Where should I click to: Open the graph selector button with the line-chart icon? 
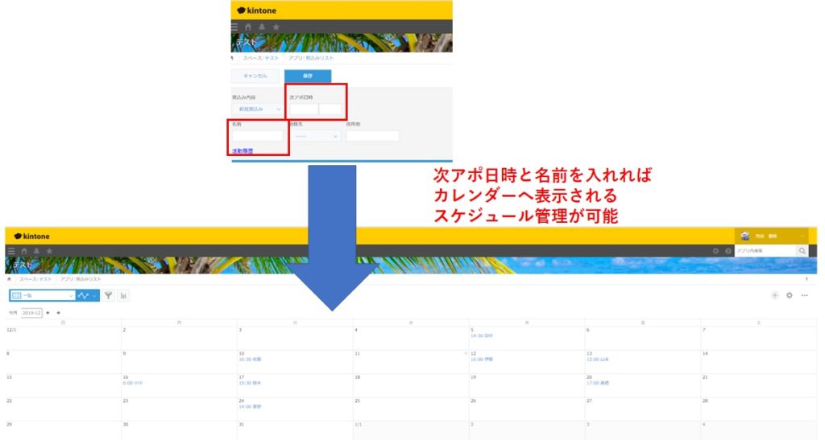(87, 295)
